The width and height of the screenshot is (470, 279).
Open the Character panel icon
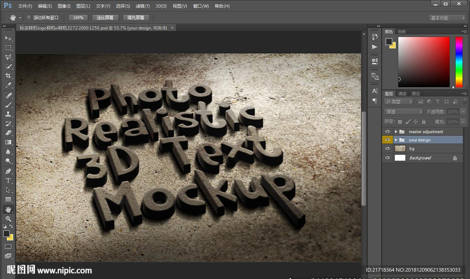(x=375, y=91)
